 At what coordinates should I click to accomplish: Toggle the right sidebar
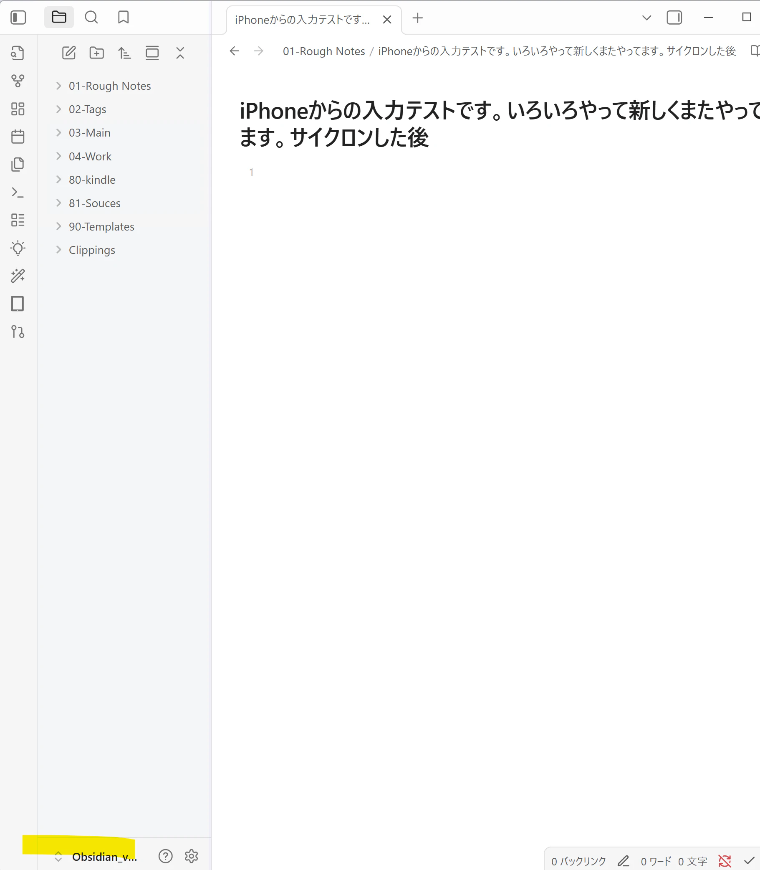[x=674, y=18]
